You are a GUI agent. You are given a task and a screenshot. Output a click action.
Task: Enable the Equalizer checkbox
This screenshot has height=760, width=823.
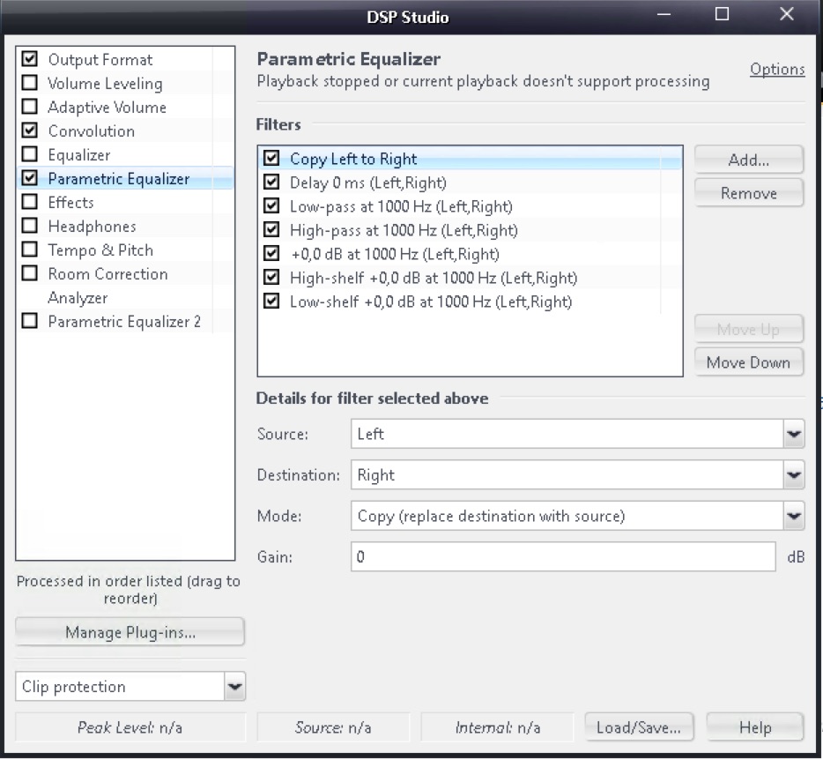[30, 154]
